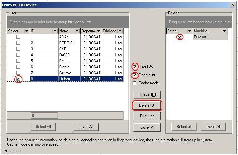Viewport: 238px width, 155px height.
Task: Click Select All under the user list
Action: (x=43, y=127)
